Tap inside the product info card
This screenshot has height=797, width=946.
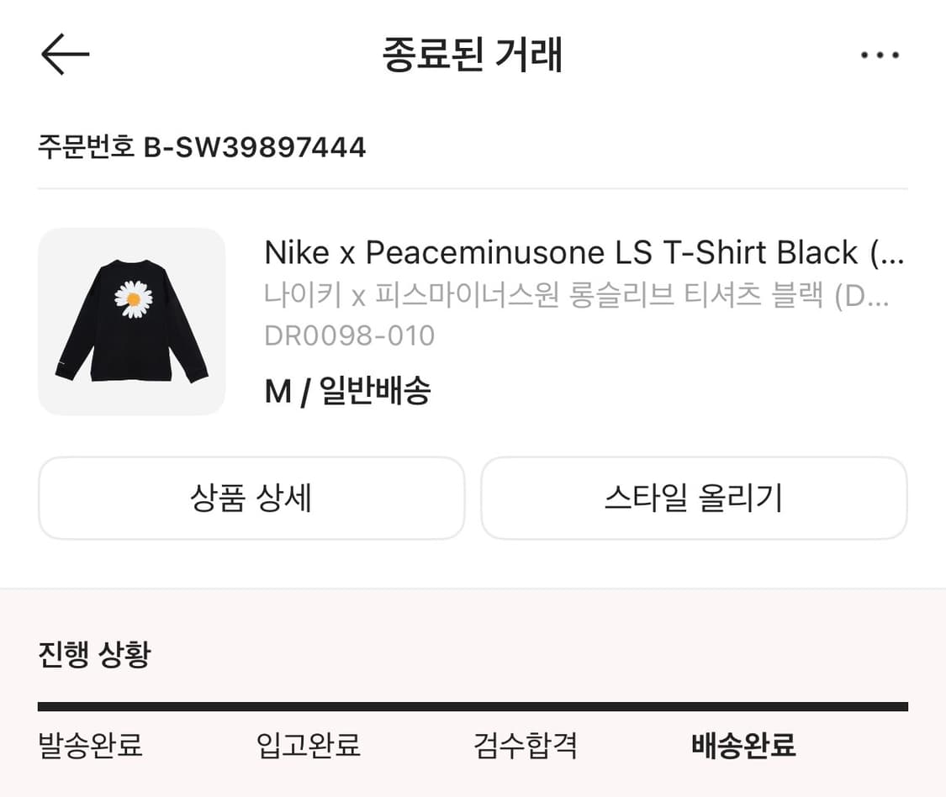pos(471,320)
